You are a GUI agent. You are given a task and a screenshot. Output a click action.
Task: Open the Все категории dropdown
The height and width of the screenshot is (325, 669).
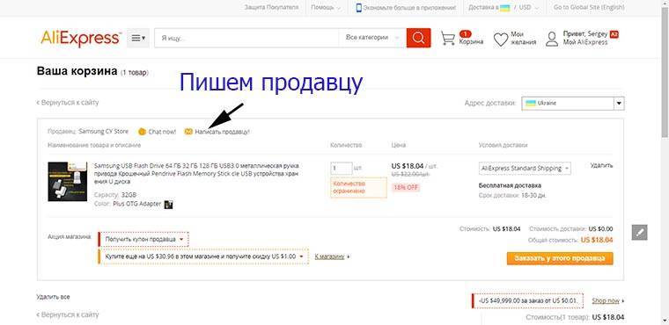pos(372,38)
